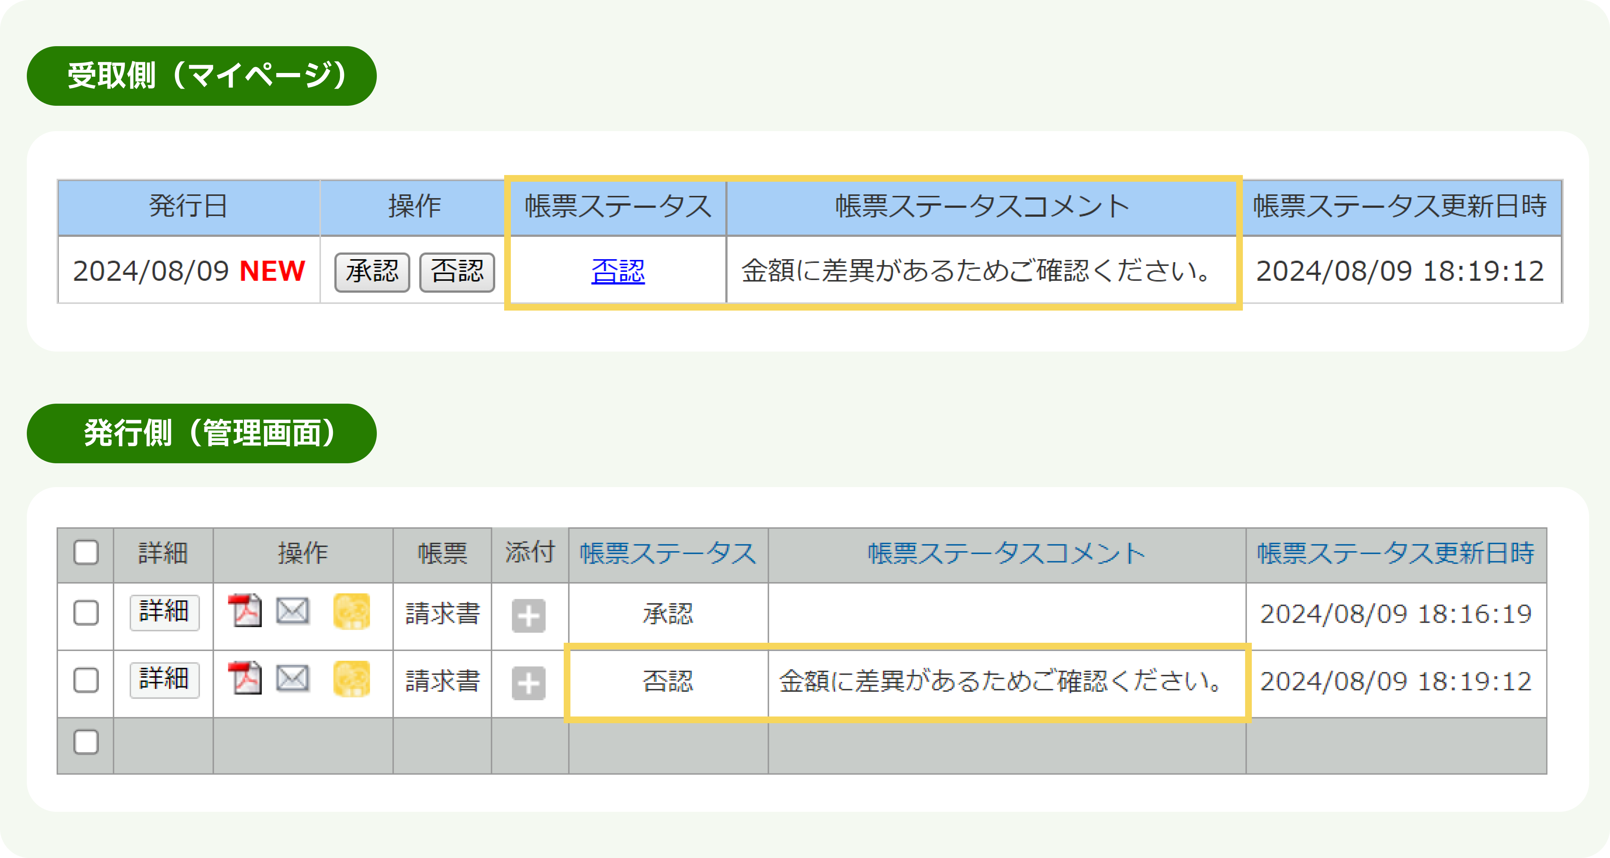
Task: Click the mail envelope icon in the 否認 row
Action: pyautogui.click(x=293, y=678)
